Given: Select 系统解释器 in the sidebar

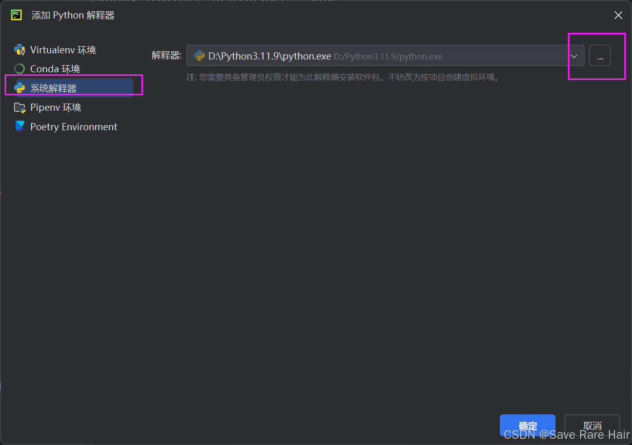Looking at the screenshot, I should [x=56, y=87].
